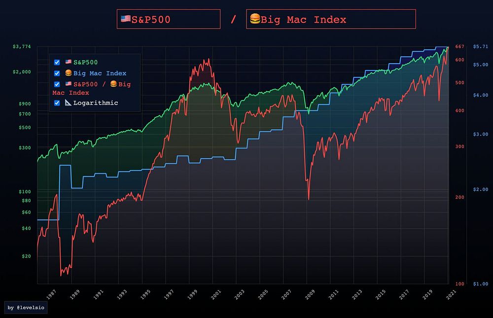
Task: Click the '$2.00' Big Mac price label
Action: click(480, 190)
